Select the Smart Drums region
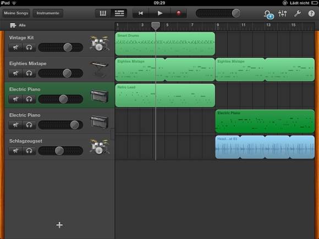This screenshot has width=319, height=239. [x=165, y=44]
